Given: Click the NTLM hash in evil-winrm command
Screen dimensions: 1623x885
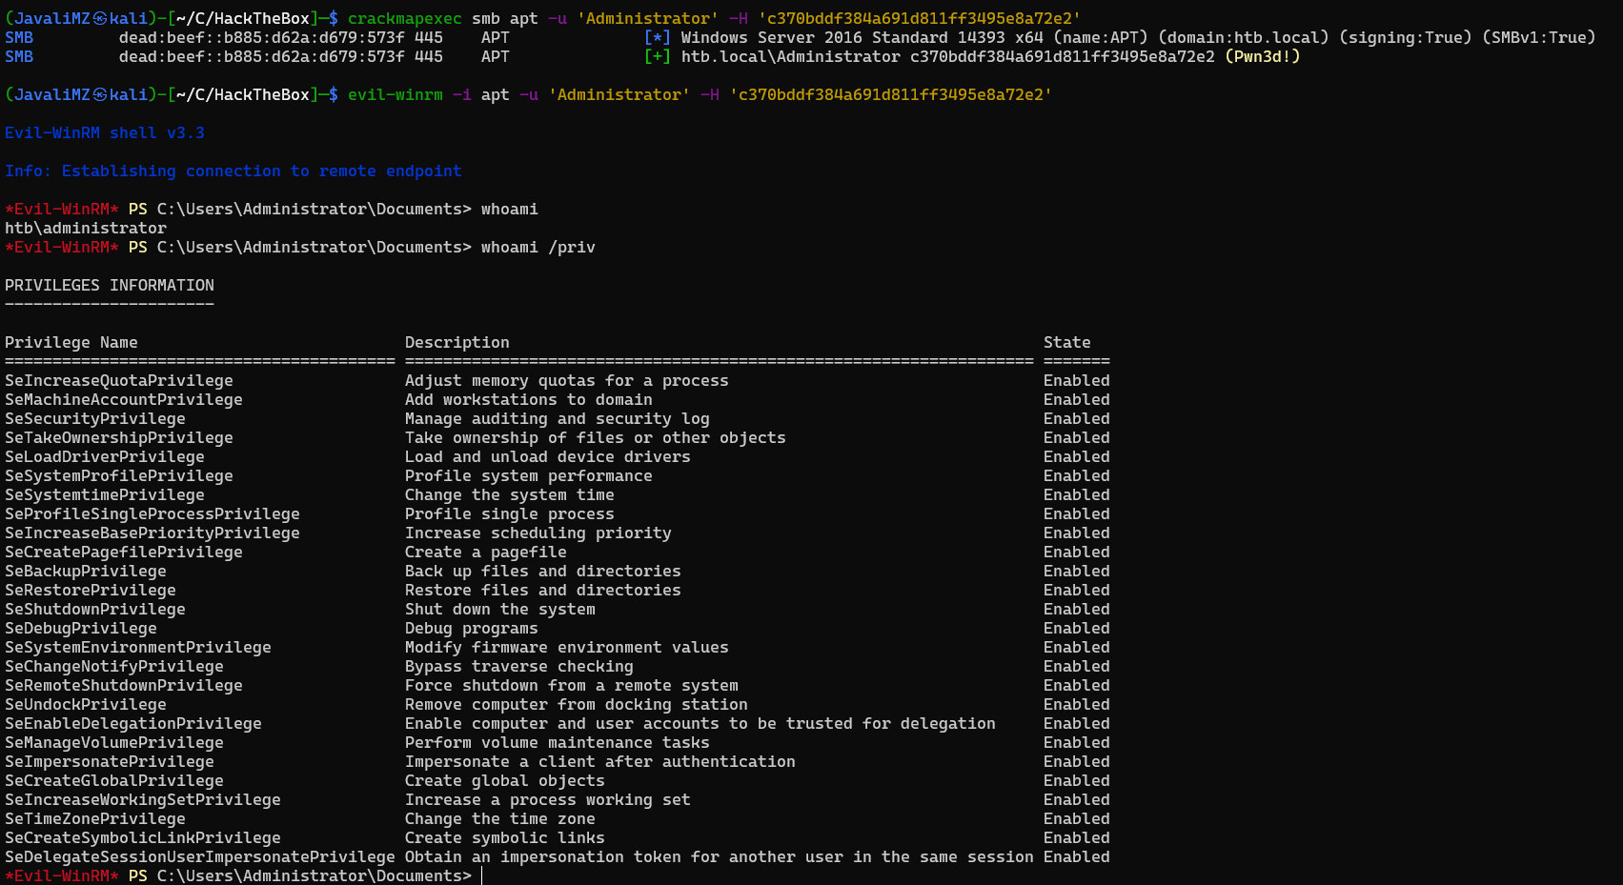Looking at the screenshot, I should pyautogui.click(x=891, y=94).
